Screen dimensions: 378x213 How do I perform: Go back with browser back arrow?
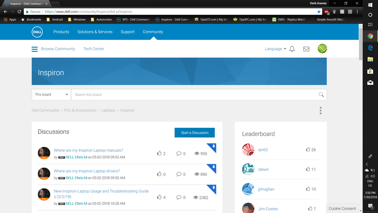coord(6,12)
